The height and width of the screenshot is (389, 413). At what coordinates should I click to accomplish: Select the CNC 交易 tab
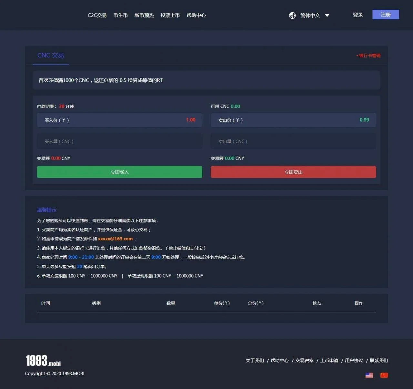click(51, 56)
